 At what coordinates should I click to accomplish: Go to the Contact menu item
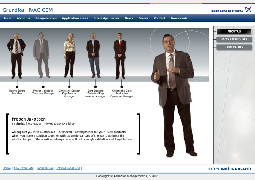(x=159, y=18)
